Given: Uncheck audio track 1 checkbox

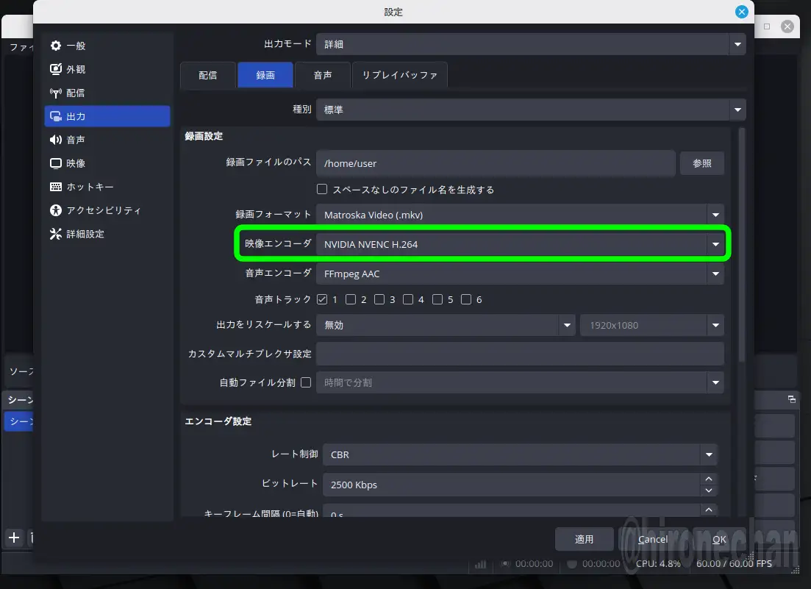Looking at the screenshot, I should point(322,299).
